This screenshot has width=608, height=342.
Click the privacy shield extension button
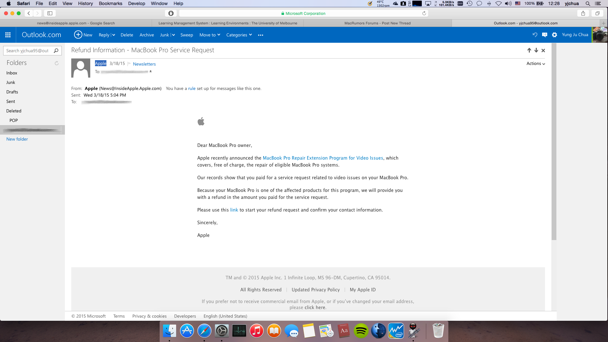tap(171, 13)
